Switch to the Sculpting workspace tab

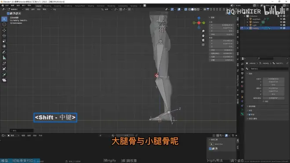click(58, 6)
